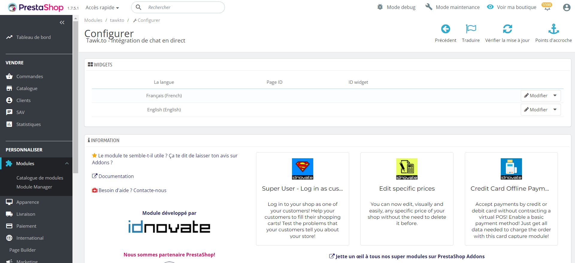575x263 pixels.
Task: Click Modifier for English (English)
Action: coord(536,110)
